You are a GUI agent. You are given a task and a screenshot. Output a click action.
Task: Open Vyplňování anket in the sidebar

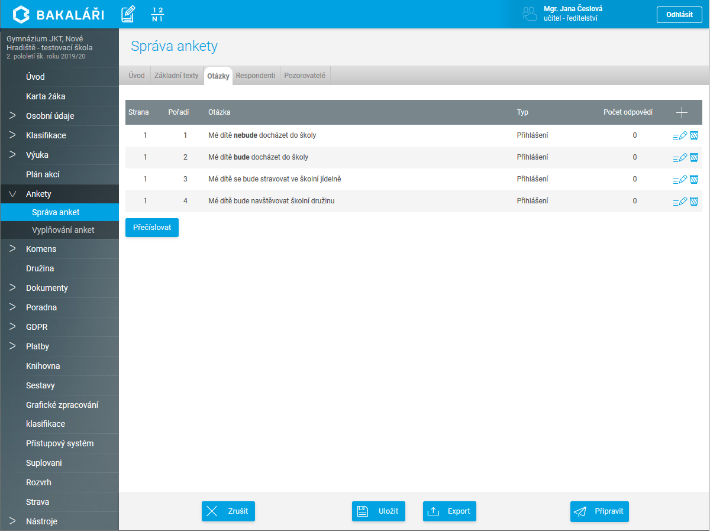63,230
